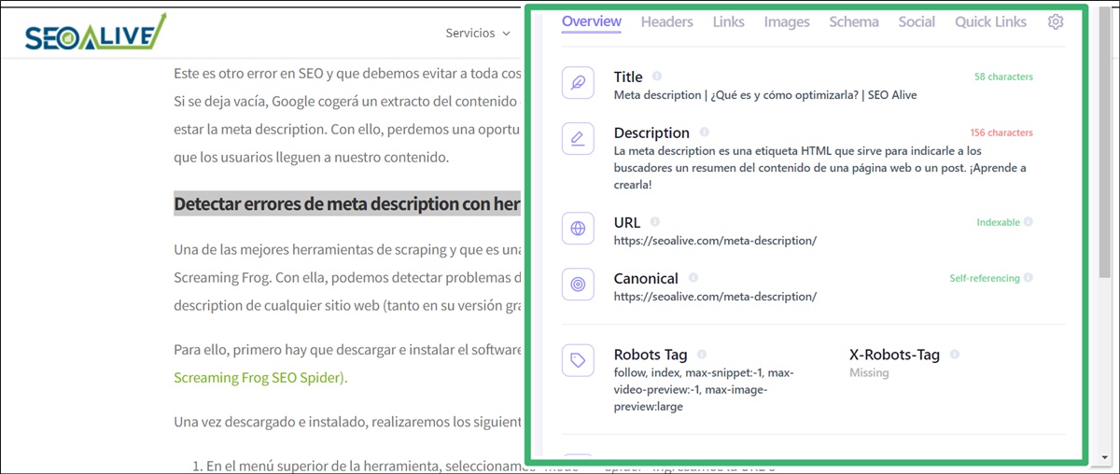Open the Quick Links tab
1120x474 pixels.
[990, 21]
